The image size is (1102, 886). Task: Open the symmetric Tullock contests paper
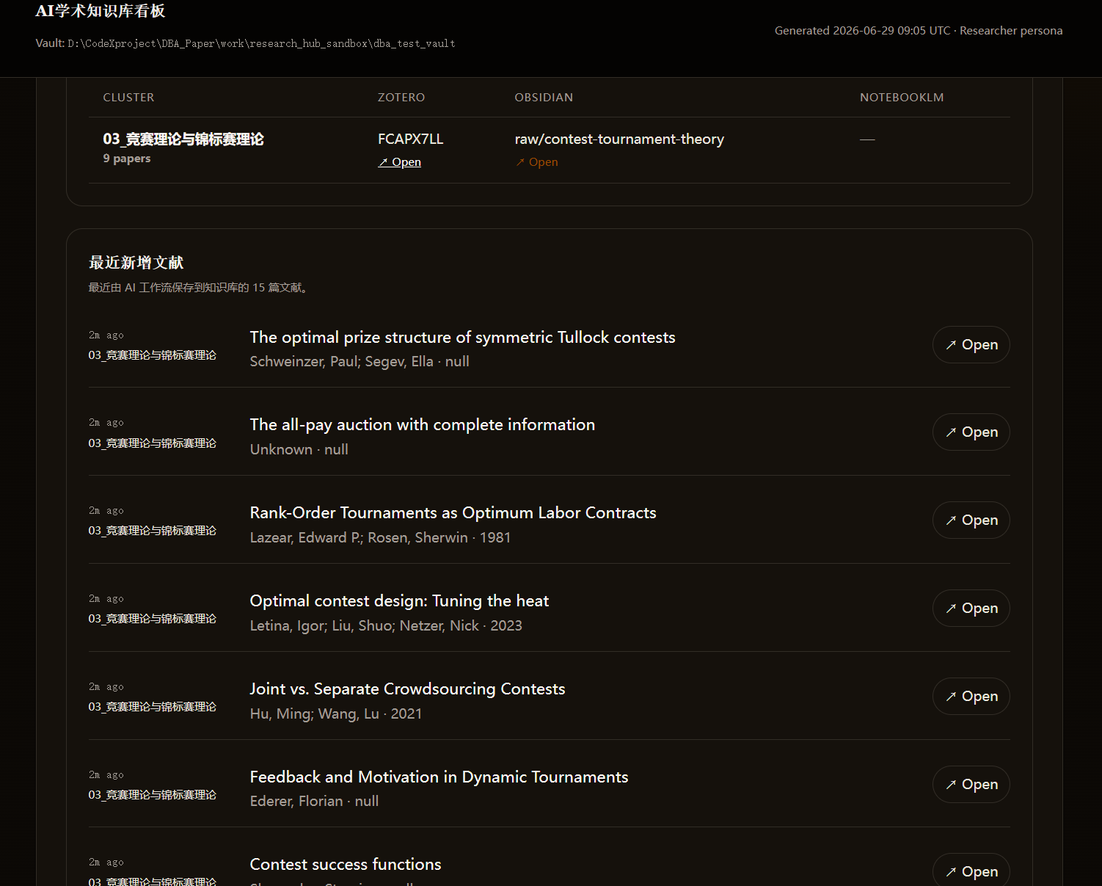click(971, 344)
